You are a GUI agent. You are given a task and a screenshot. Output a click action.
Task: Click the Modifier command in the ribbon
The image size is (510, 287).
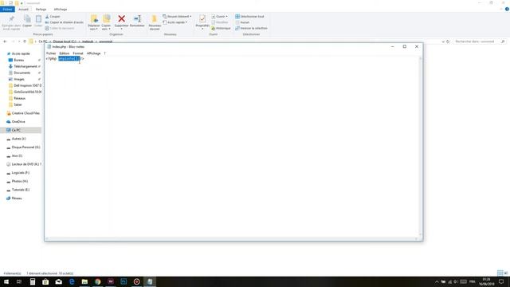pos(220,22)
